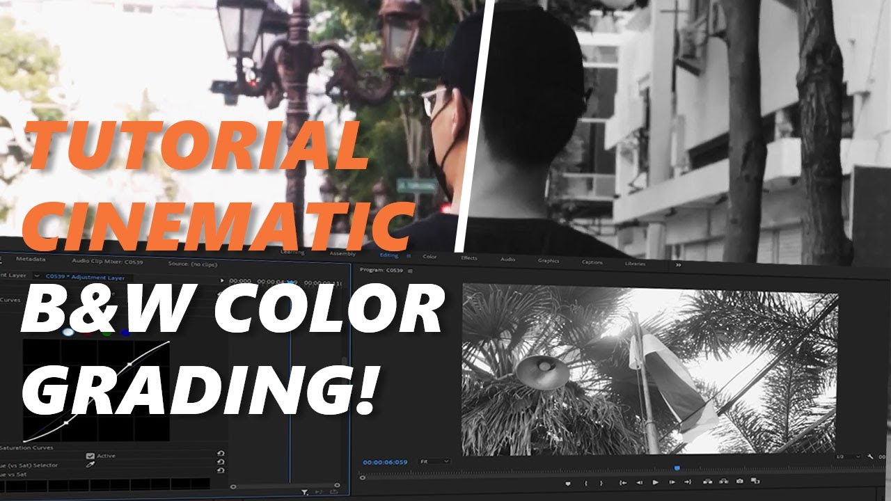The height and width of the screenshot is (501, 891).
Task: Switch to the Effects workspace
Action: point(469,258)
